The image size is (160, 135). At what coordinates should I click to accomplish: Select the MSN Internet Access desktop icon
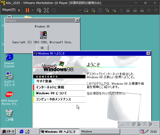[9, 98]
